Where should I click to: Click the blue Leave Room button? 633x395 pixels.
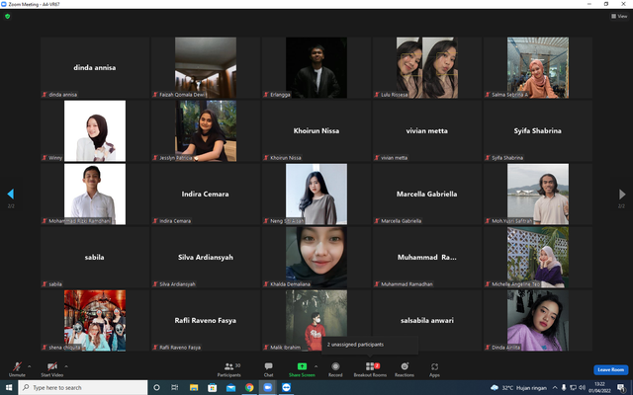tap(611, 369)
